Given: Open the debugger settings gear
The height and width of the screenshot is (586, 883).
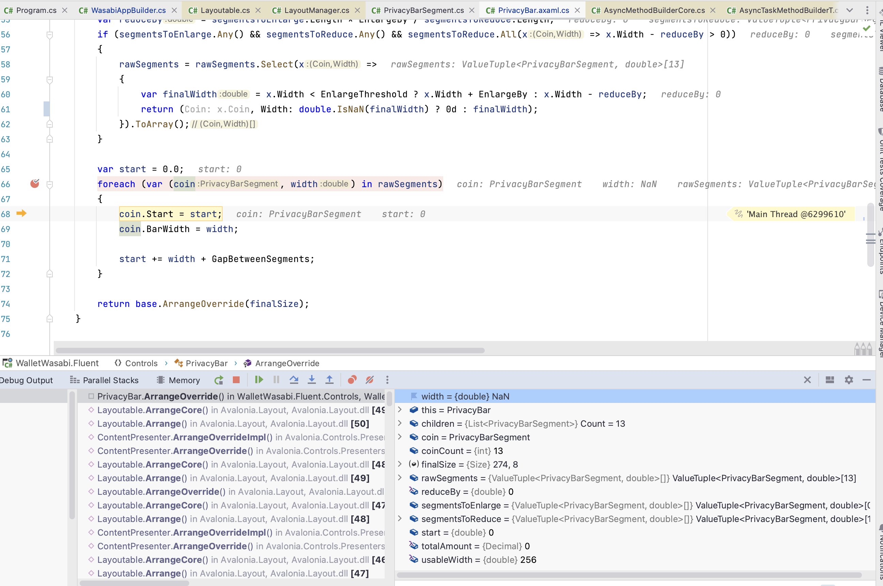Looking at the screenshot, I should [849, 380].
